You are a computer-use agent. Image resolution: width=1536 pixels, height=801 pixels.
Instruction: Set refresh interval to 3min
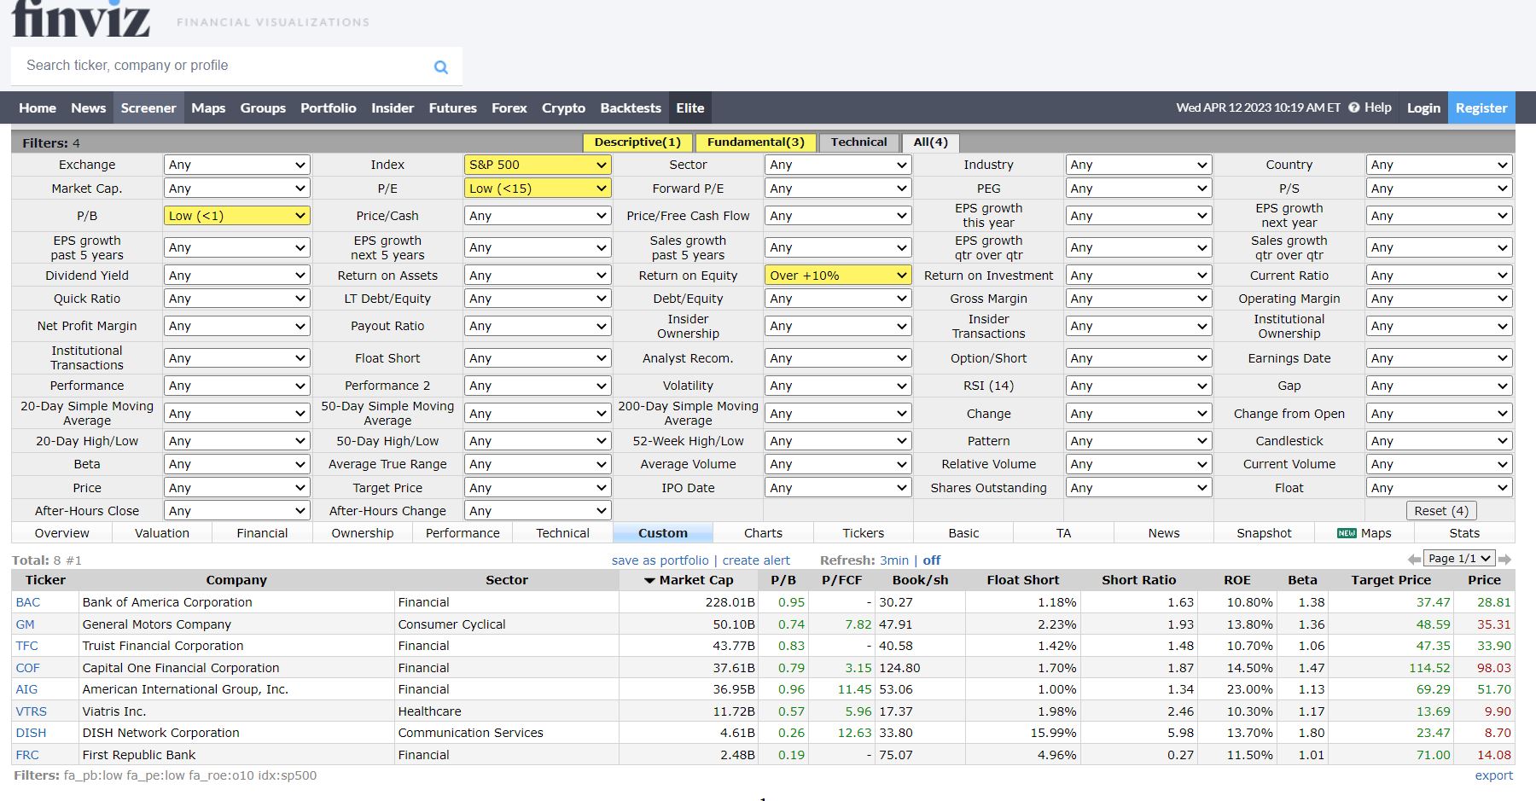(894, 560)
